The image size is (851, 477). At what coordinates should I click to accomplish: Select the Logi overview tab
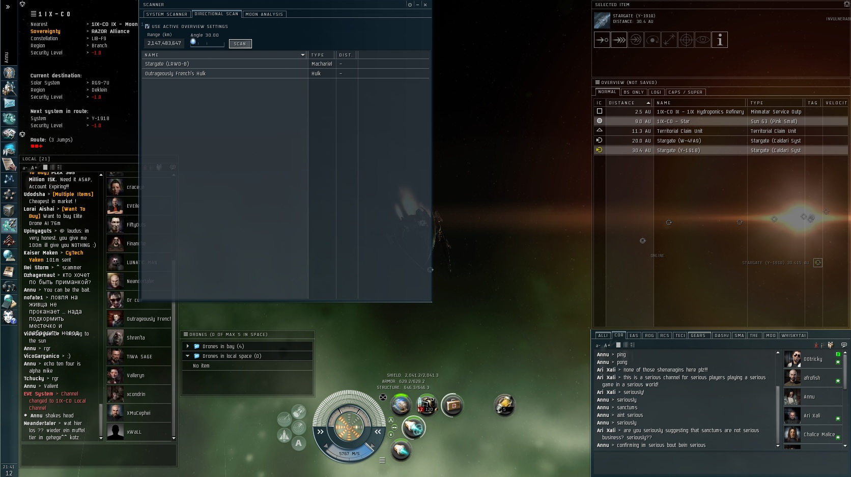[656, 92]
